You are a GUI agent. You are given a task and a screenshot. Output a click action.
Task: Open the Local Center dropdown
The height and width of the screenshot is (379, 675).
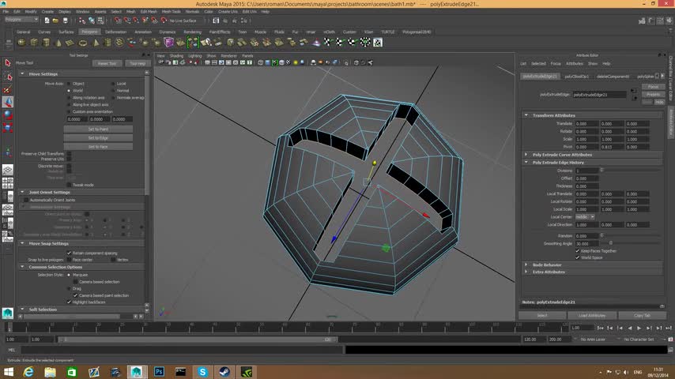[x=585, y=216]
